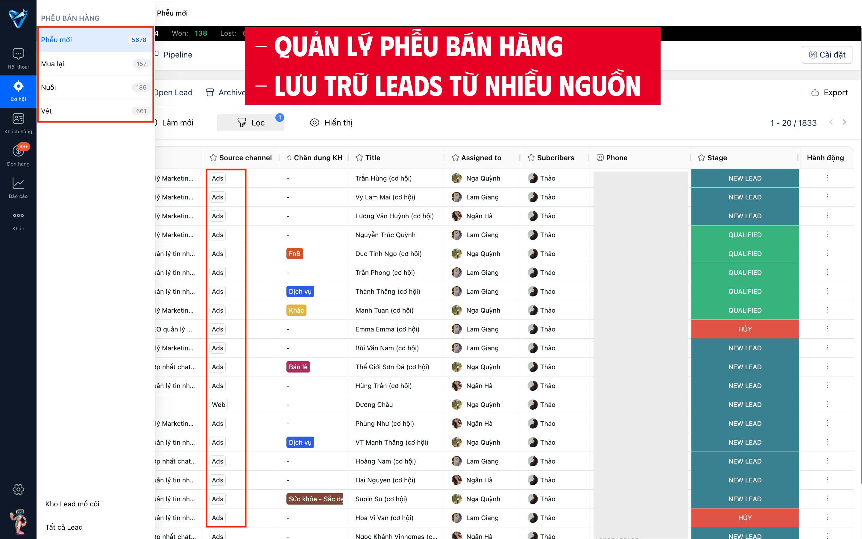
Task: Open Tất cả Lead list
Action: [64, 527]
